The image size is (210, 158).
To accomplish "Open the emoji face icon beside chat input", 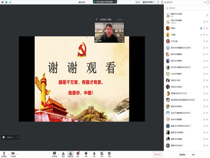I will (4, 137).
